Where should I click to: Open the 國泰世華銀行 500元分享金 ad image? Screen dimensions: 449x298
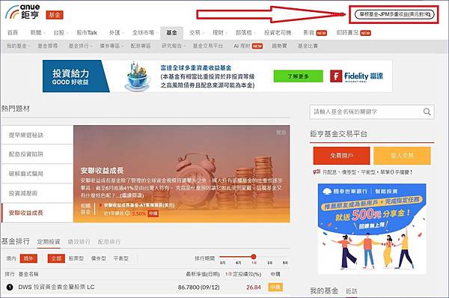pyautogui.click(x=372, y=228)
